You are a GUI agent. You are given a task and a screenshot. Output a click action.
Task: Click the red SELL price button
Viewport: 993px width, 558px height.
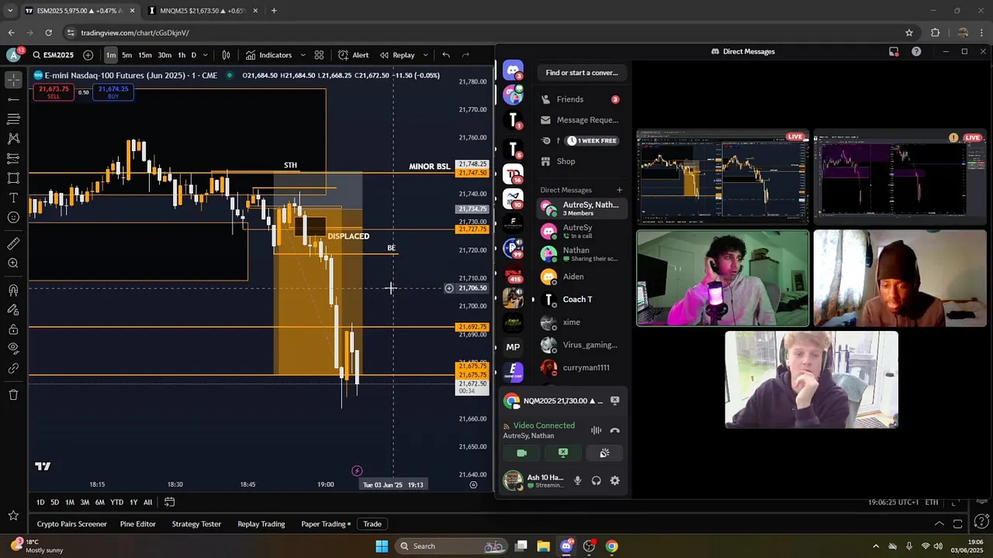(54, 92)
